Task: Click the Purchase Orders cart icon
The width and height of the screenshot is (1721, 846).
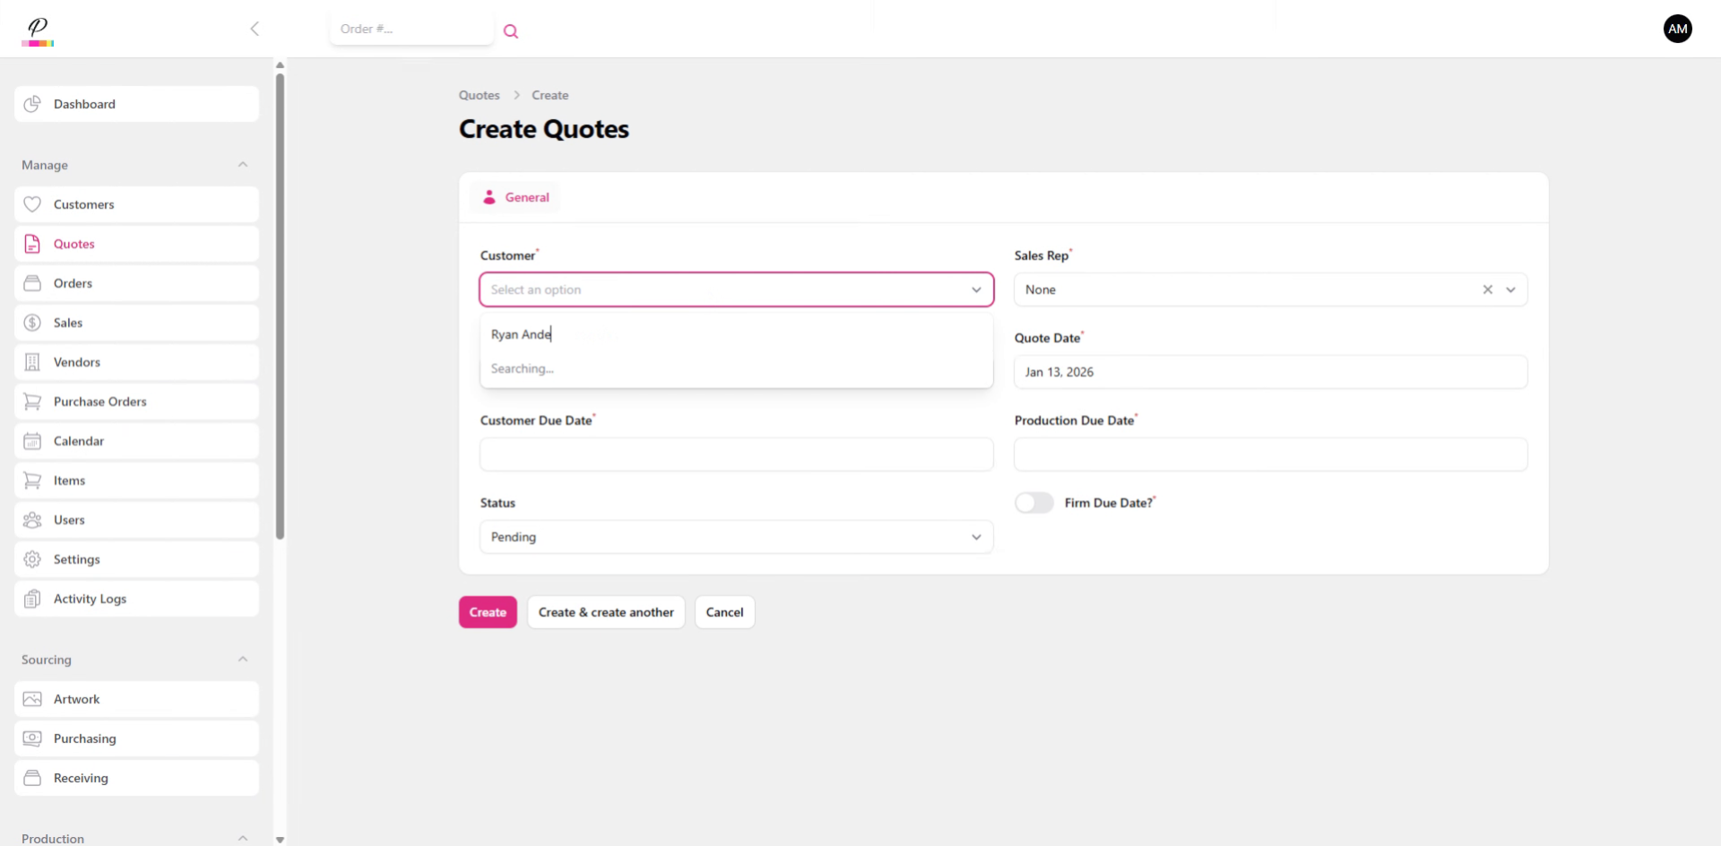Action: [31, 401]
